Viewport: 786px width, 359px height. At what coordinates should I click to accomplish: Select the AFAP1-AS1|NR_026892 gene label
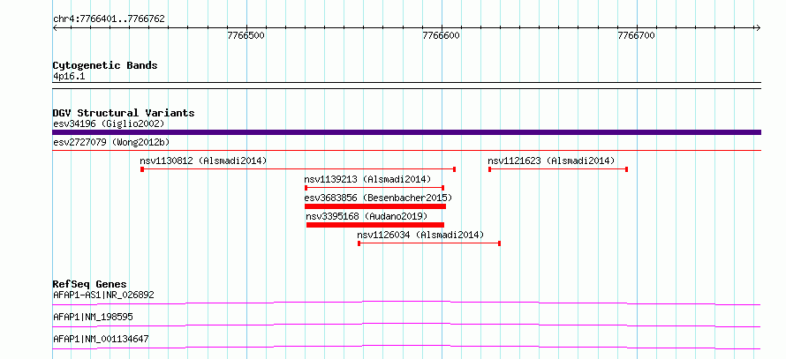pyautogui.click(x=103, y=295)
